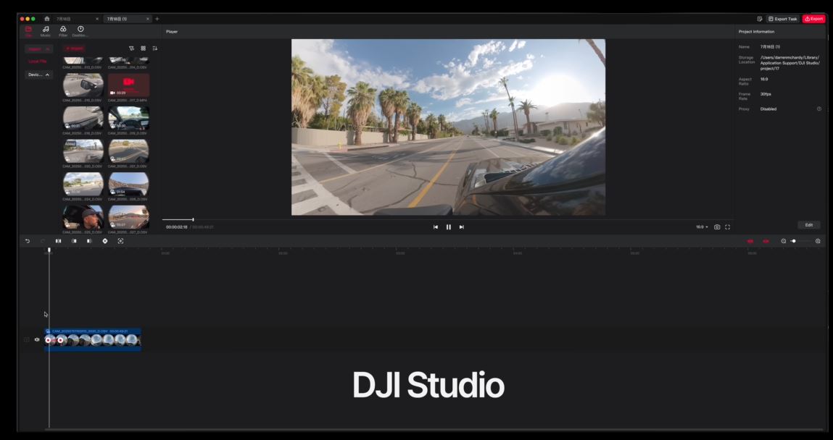Jump to next frame in player
Image resolution: width=833 pixels, height=440 pixels.
pyautogui.click(x=462, y=227)
